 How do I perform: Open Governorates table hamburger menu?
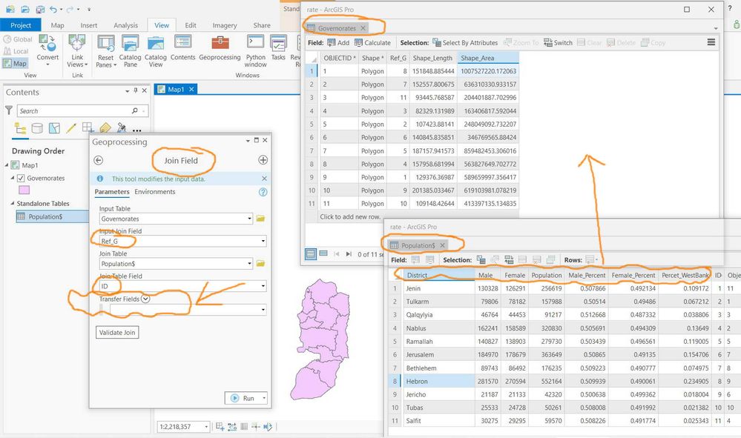click(711, 42)
